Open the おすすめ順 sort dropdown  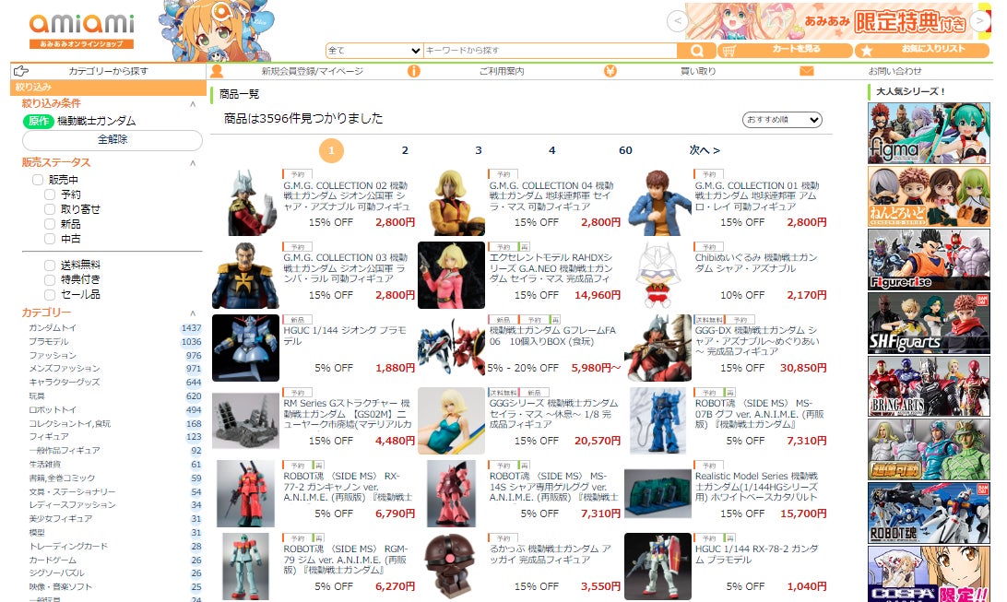[782, 119]
